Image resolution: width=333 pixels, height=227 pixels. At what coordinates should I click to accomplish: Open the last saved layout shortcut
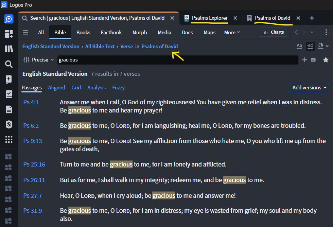click(8, 221)
